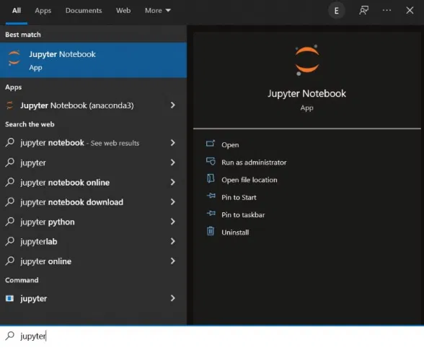Click the Pin to Start pin icon
Image resolution: width=424 pixels, height=348 pixels.
point(211,196)
